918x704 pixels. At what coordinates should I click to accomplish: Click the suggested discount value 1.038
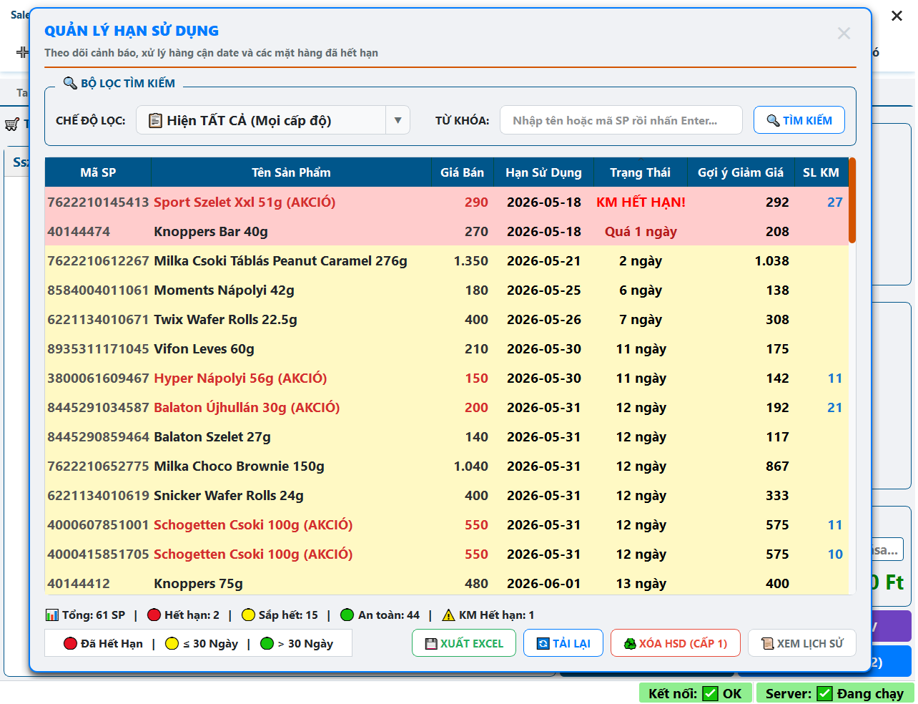coord(772,261)
